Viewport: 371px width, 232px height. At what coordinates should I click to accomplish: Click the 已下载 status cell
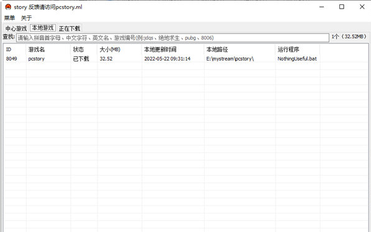(81, 59)
